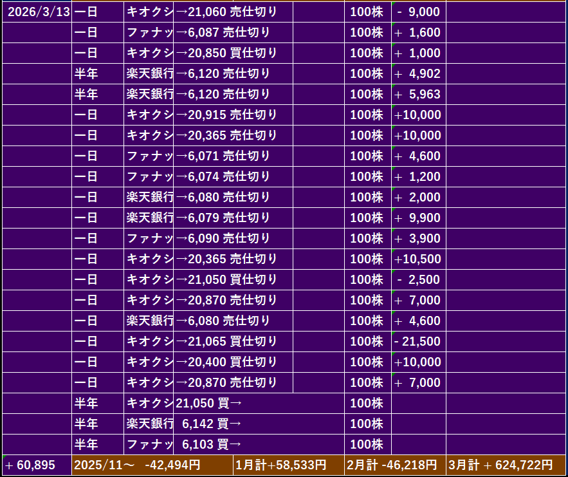Select the + 5,963 profit cell
Viewport: 568px width, 477px height.
pyautogui.click(x=418, y=94)
